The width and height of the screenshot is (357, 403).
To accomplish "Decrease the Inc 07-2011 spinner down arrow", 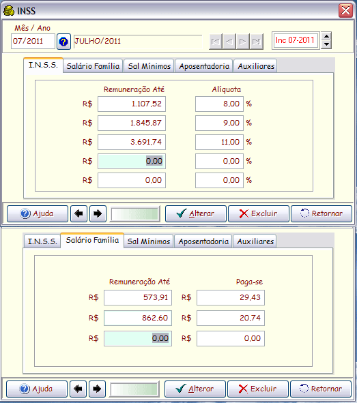I will 326,44.
